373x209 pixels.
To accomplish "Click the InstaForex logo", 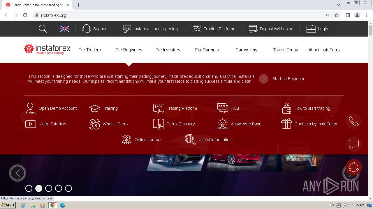I will [x=47, y=49].
